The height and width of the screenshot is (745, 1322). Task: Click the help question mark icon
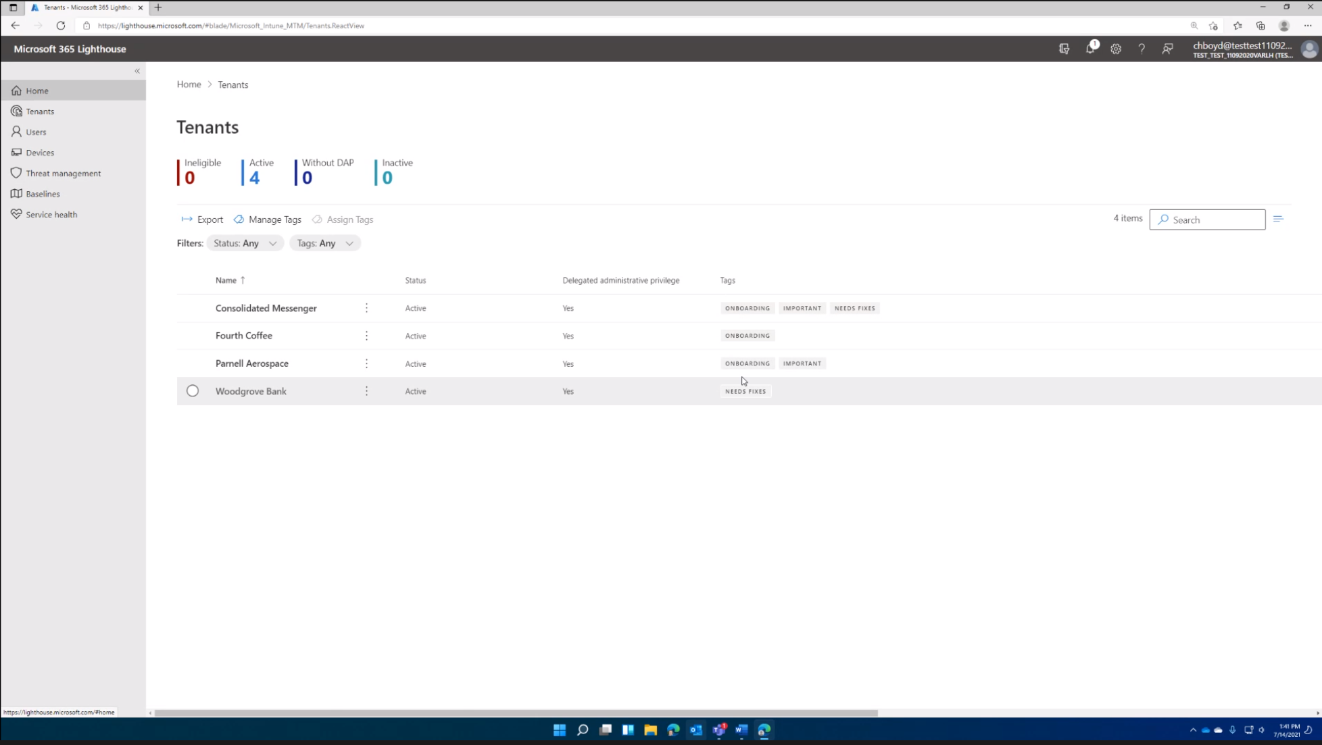pyautogui.click(x=1142, y=49)
